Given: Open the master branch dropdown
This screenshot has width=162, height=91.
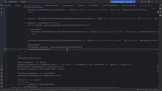Looking at the screenshot, I should [24, 2].
